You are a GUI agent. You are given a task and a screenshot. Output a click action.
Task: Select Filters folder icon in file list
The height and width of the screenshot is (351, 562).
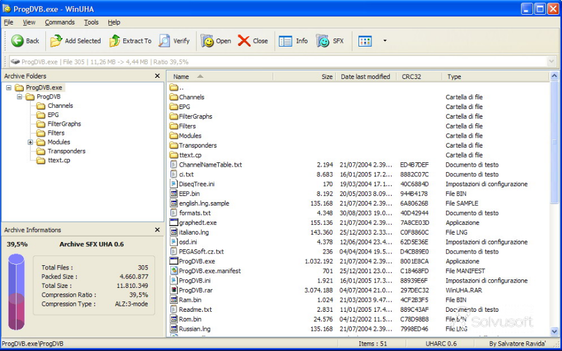pos(174,126)
